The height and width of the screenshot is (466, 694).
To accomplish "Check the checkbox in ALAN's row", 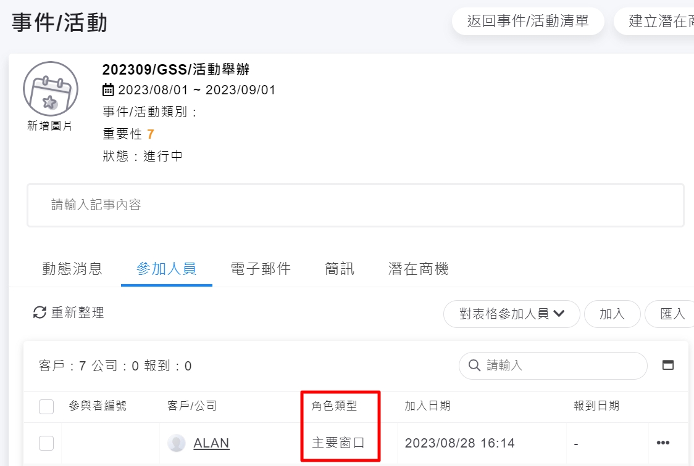I will [46, 443].
